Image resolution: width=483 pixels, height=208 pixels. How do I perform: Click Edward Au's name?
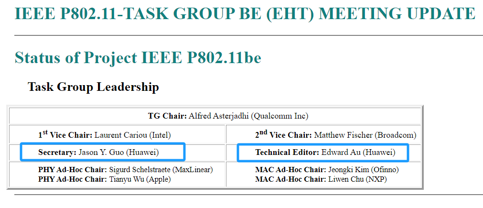[341, 153]
